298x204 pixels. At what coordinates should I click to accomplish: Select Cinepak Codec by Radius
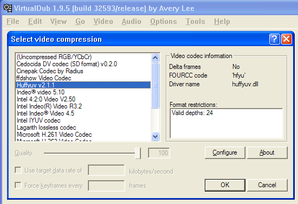83,71
